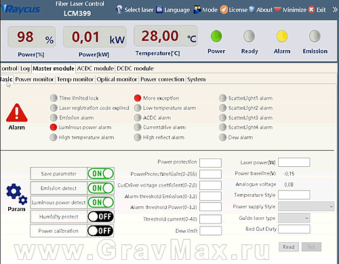339x264 pixels.
Task: Click the Dew alarm indicator
Action: [222, 137]
